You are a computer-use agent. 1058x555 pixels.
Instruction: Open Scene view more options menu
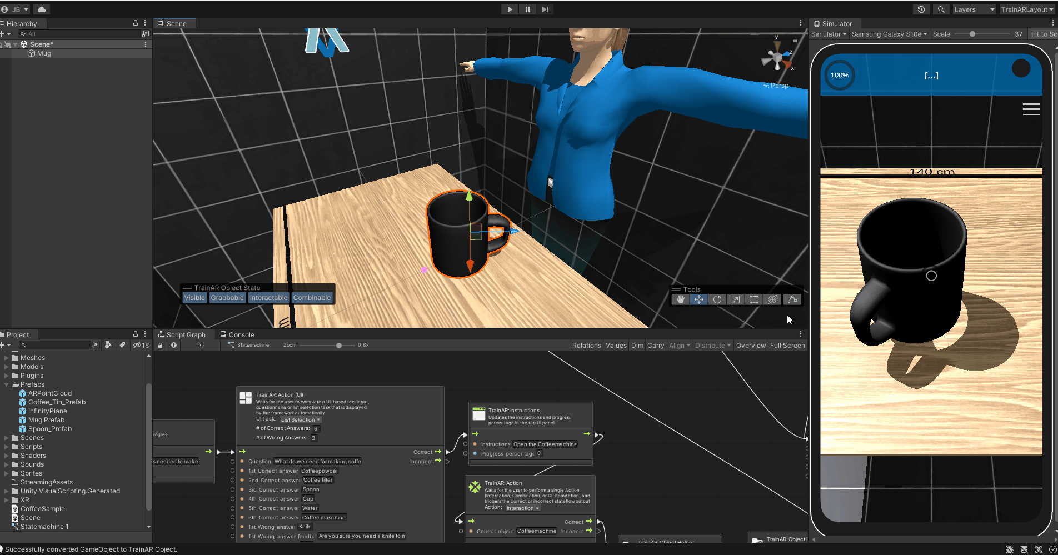click(800, 23)
